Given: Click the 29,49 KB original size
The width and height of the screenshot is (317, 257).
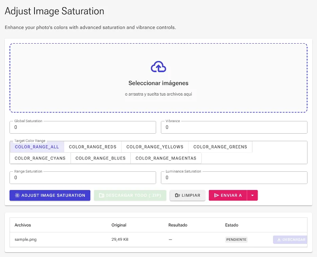Looking at the screenshot, I should [120, 240].
